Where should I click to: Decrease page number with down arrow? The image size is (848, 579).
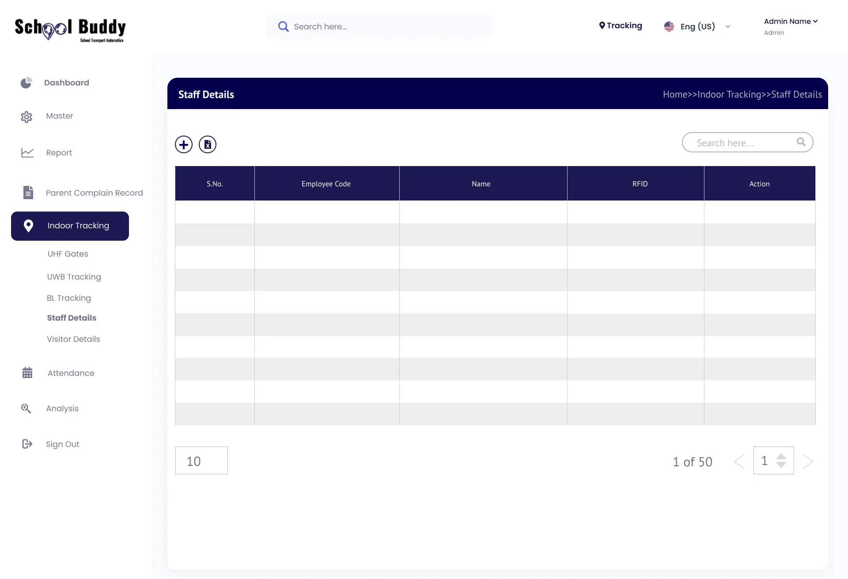click(781, 465)
